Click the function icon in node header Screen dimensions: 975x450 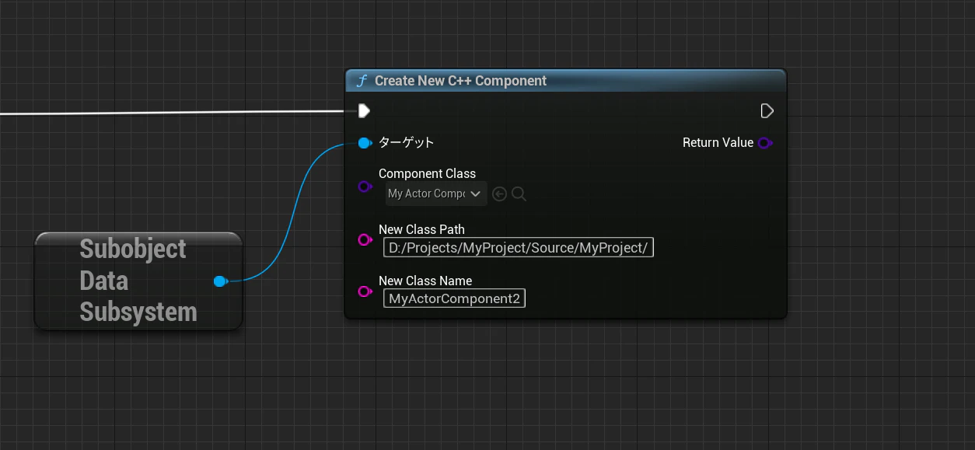[x=361, y=81]
